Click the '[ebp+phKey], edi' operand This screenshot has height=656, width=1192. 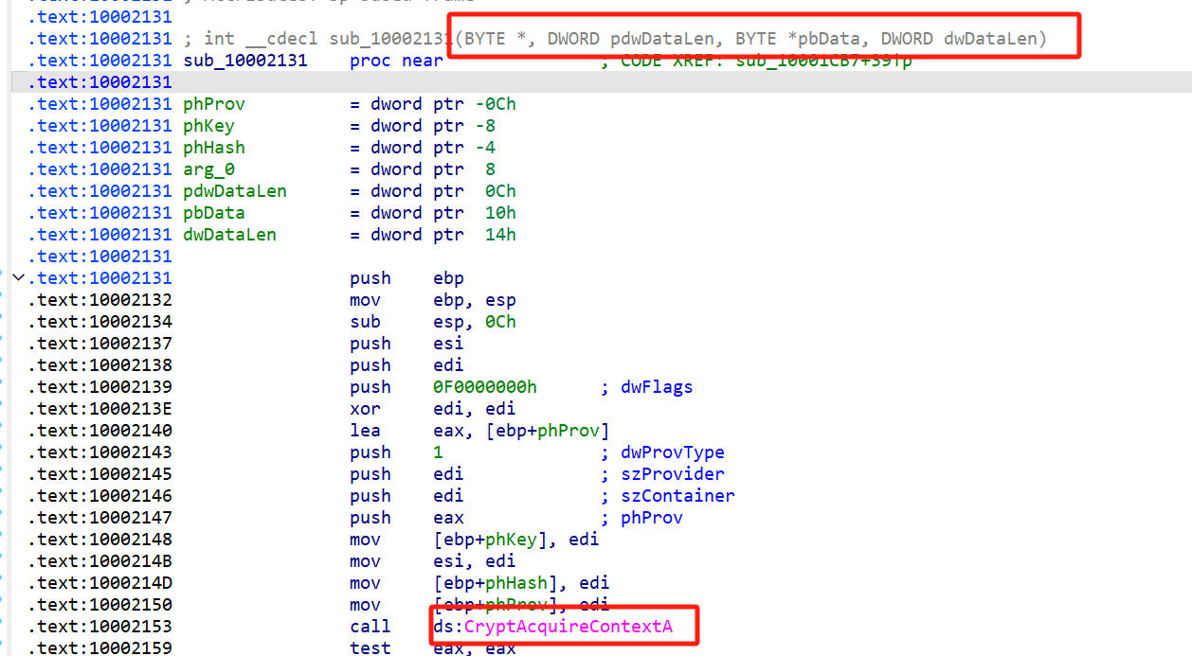pyautogui.click(x=516, y=540)
